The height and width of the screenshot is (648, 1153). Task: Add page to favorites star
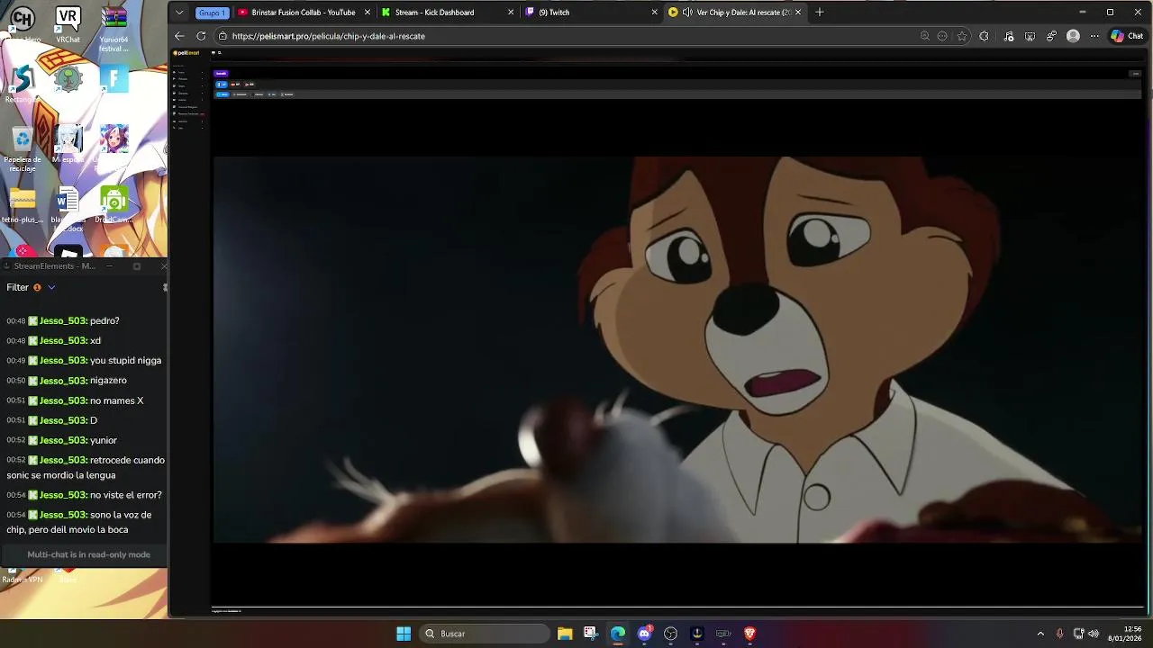click(x=962, y=36)
